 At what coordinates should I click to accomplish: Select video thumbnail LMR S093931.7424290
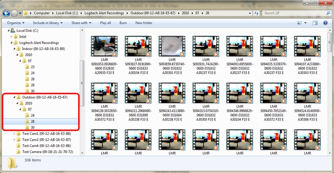(x=206, y=46)
